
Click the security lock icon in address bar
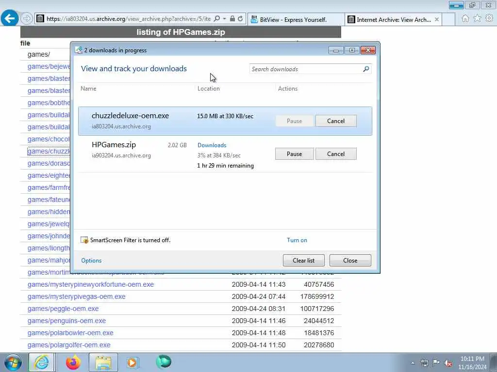[232, 19]
